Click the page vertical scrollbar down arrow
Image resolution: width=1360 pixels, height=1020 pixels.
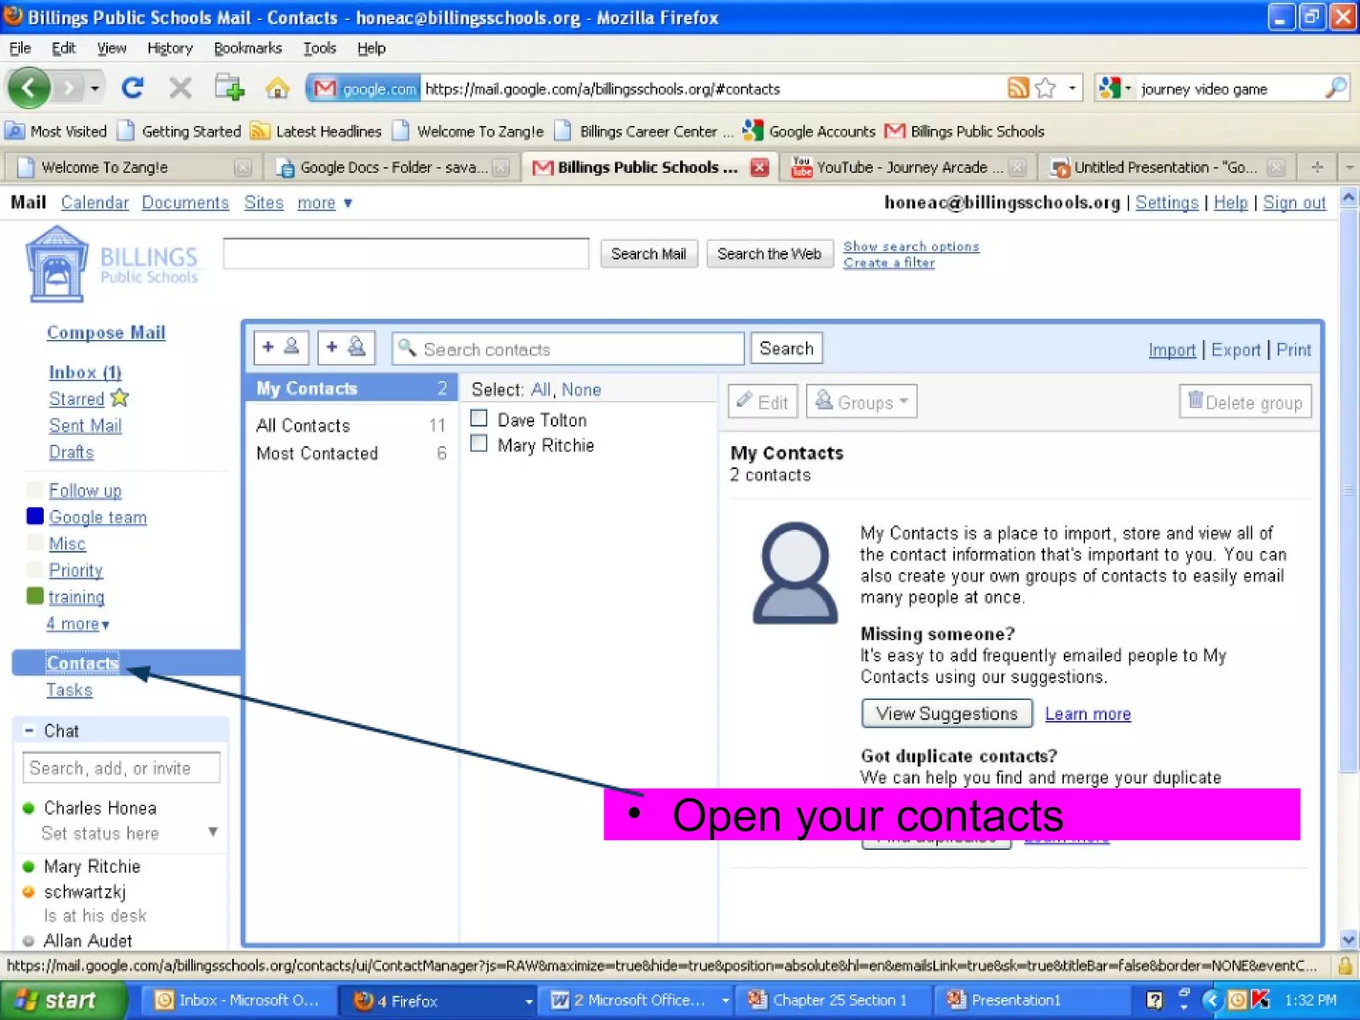click(x=1348, y=939)
